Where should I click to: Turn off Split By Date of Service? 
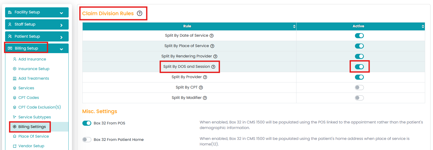[359, 36]
